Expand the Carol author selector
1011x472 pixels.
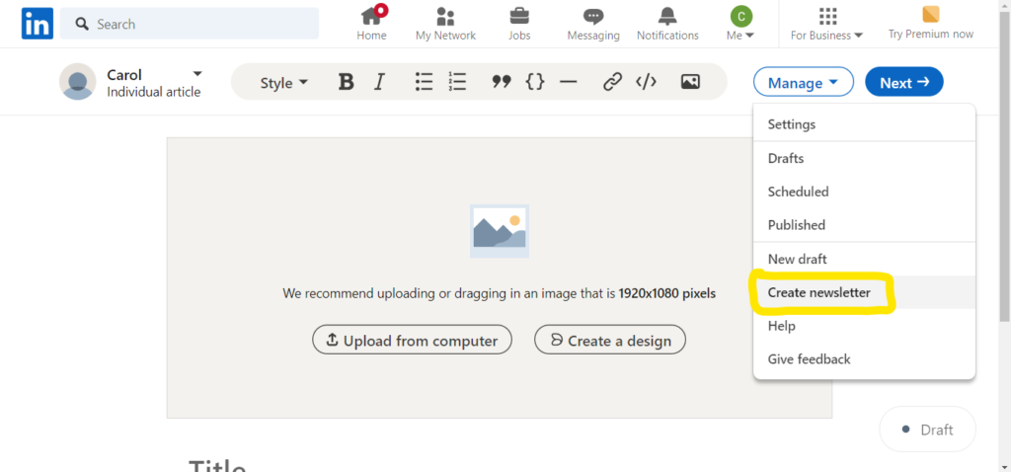197,74
